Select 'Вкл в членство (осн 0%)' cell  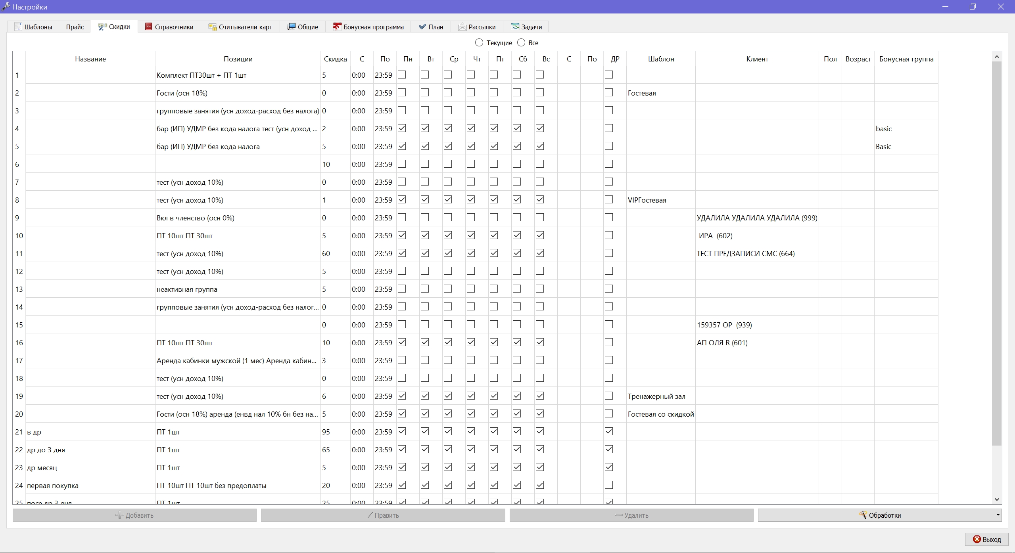point(238,218)
